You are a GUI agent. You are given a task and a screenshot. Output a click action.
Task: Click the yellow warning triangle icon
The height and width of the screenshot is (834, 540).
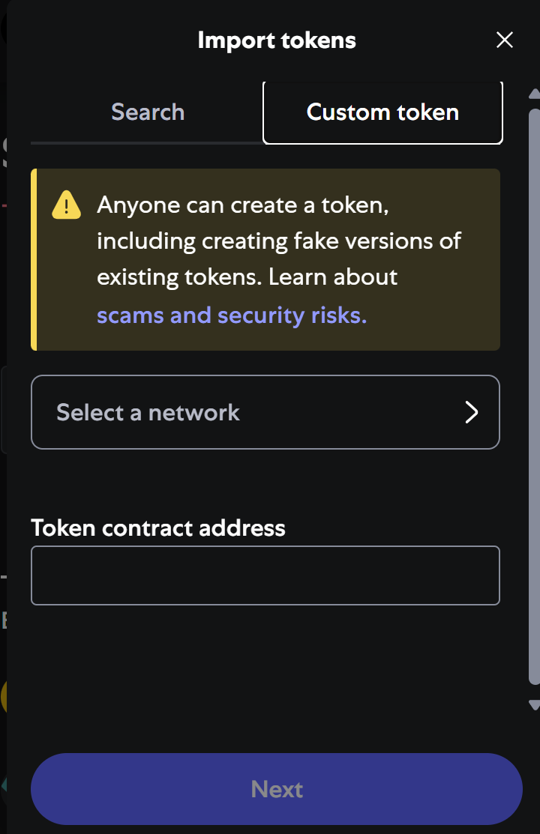pos(67,205)
